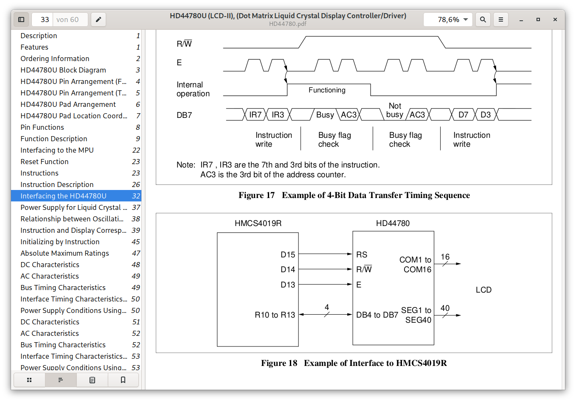Open the hamburger menu button

[x=501, y=20]
